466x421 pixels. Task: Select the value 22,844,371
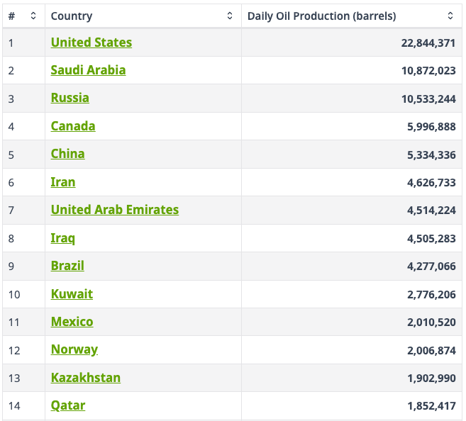(x=428, y=43)
